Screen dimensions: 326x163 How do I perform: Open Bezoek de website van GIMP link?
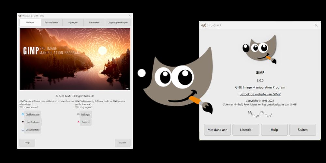(x=260, y=94)
